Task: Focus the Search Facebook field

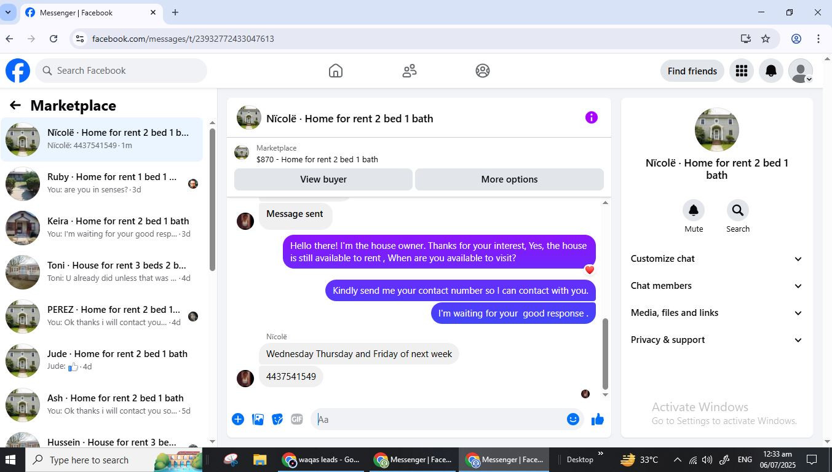Action: pos(121,71)
